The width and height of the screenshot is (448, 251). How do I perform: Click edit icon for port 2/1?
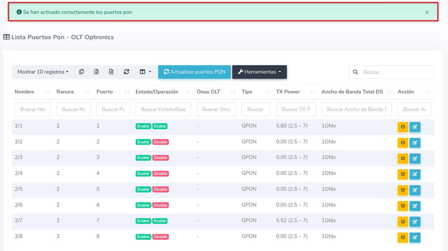tap(415, 127)
